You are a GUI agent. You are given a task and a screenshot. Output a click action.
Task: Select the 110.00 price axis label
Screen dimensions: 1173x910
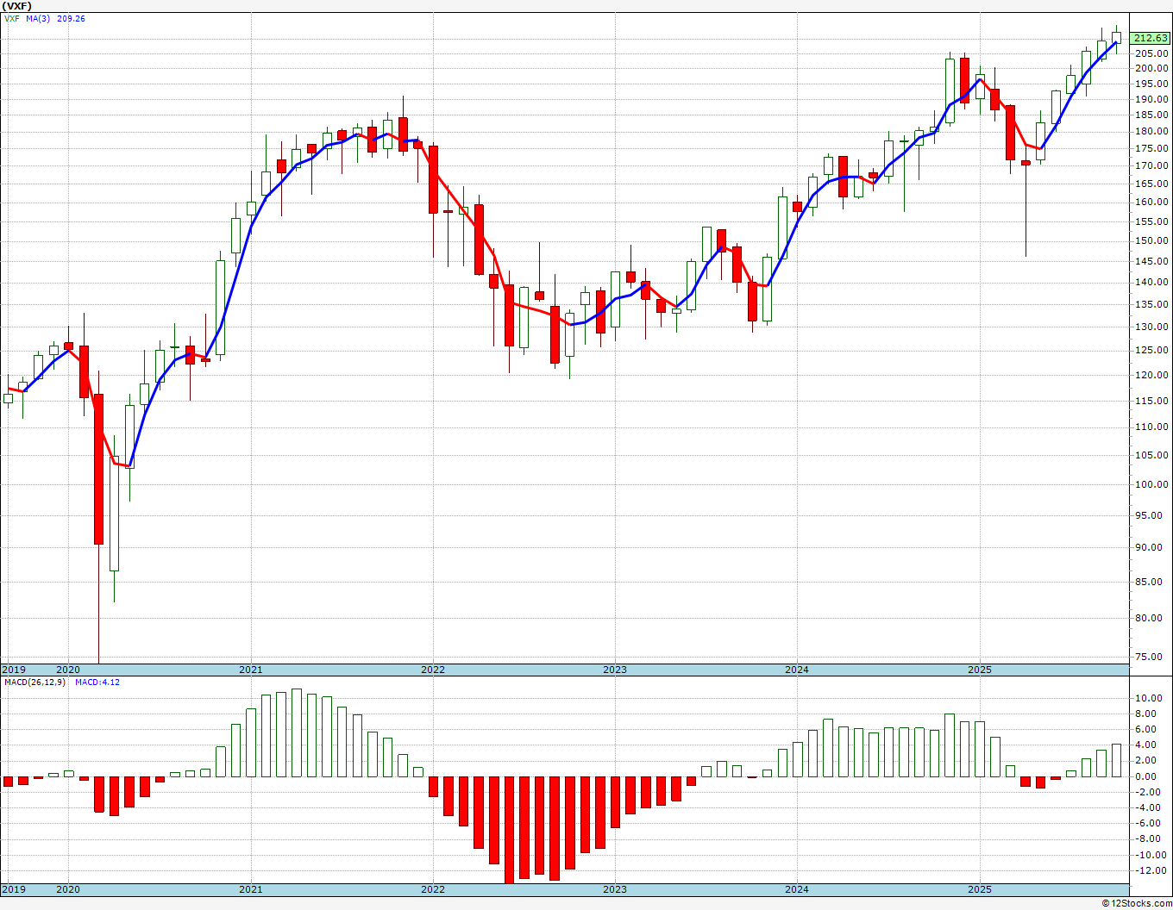[x=1152, y=427]
